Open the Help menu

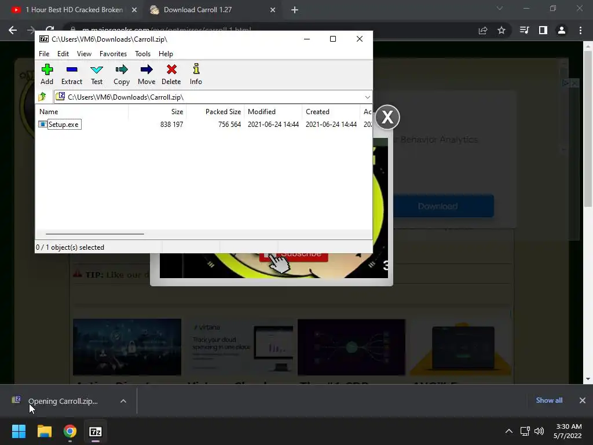pos(166,54)
